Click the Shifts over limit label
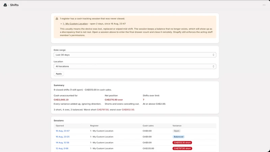The image size is (270, 152). point(151,96)
